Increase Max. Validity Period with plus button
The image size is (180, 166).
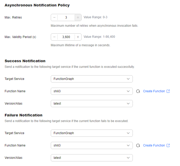point(78,37)
